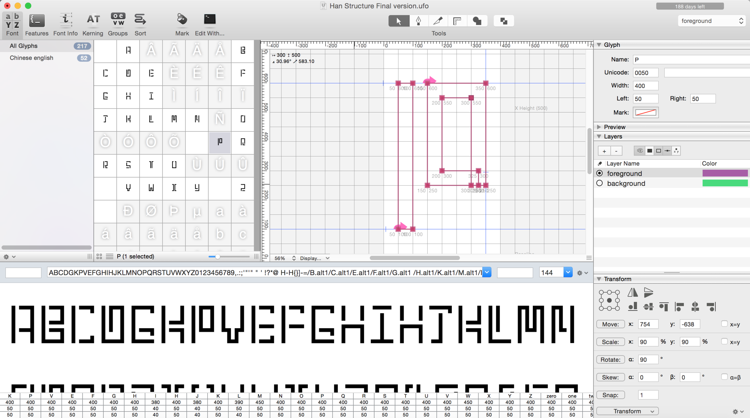The width and height of the screenshot is (750, 418).
Task: Click the Move button
Action: click(610, 324)
